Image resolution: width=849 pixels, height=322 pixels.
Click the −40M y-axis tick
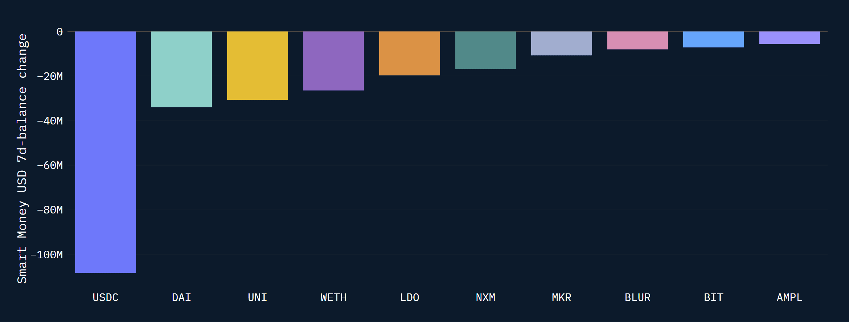click(x=50, y=121)
